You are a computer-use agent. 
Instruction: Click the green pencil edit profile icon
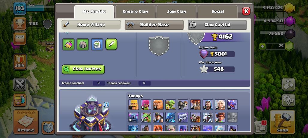111,44
